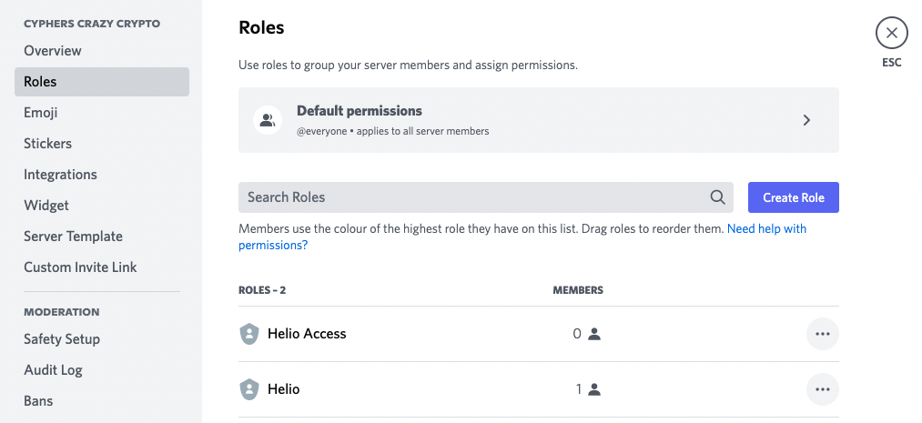Open the Need help with permissions link
The image size is (922, 423).
click(766, 229)
